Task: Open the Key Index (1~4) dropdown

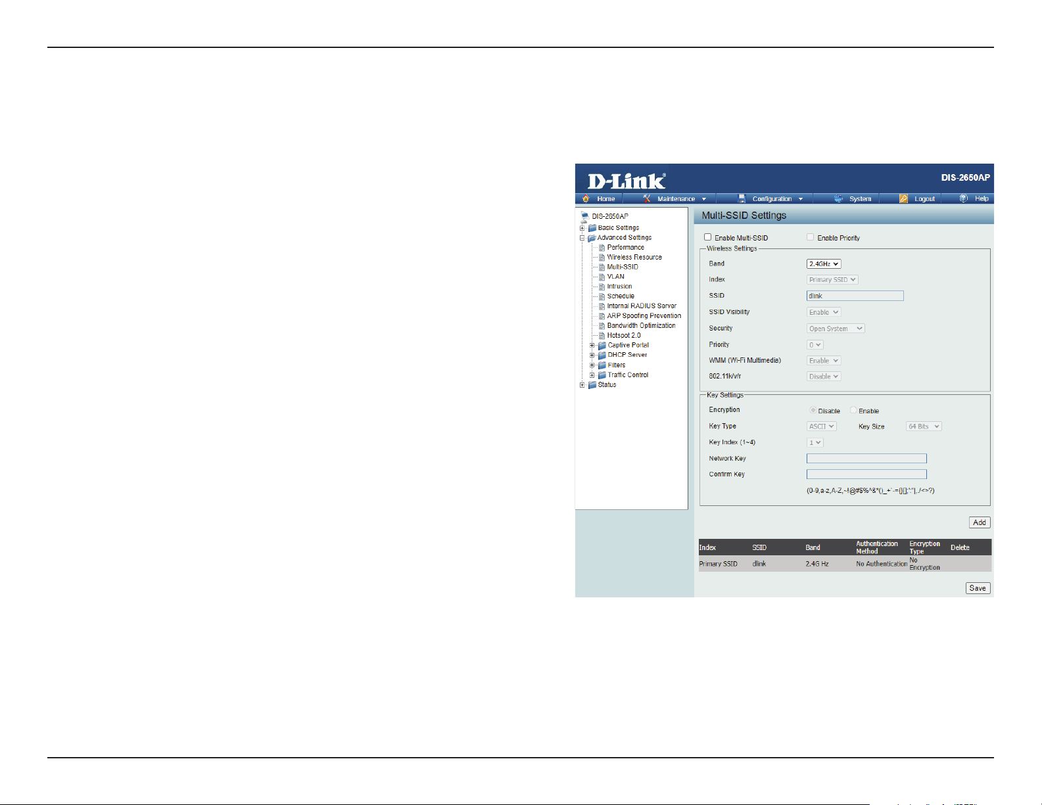Action: 815,443
